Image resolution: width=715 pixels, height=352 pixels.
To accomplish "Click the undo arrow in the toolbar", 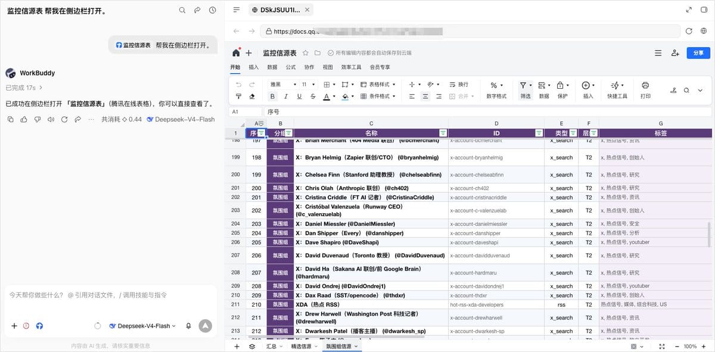I will point(239,85).
